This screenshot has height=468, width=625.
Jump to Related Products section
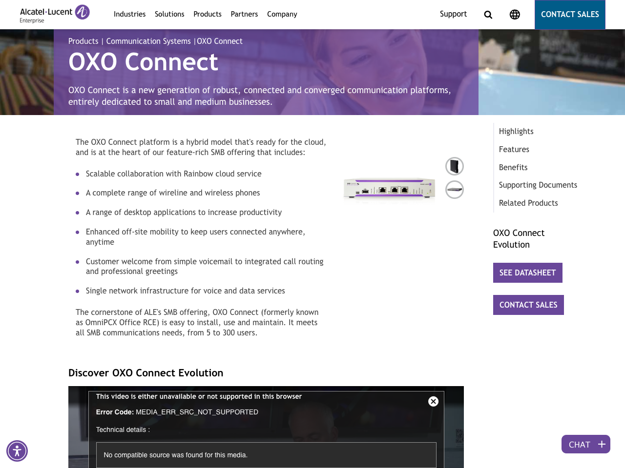[x=528, y=203]
